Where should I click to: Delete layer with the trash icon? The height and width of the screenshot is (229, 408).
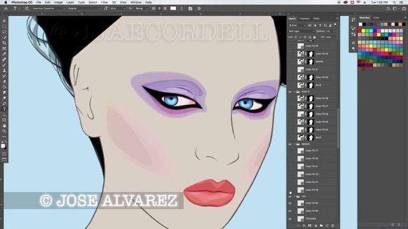point(333,226)
